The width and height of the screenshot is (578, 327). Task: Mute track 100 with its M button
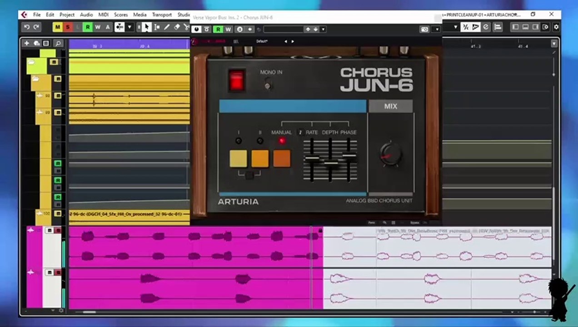click(58, 213)
